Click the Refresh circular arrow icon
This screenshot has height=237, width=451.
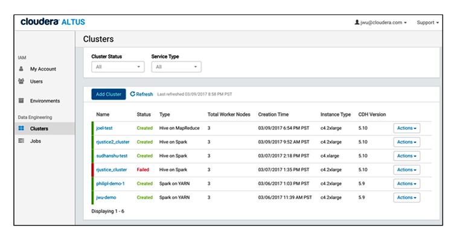tap(133, 94)
